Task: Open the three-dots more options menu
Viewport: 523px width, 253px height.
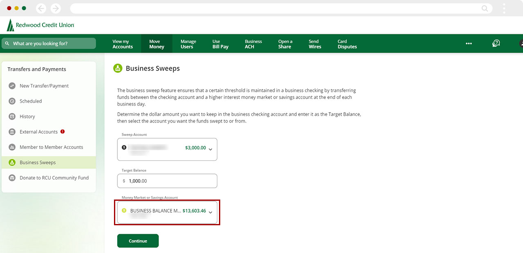Action: [469, 44]
